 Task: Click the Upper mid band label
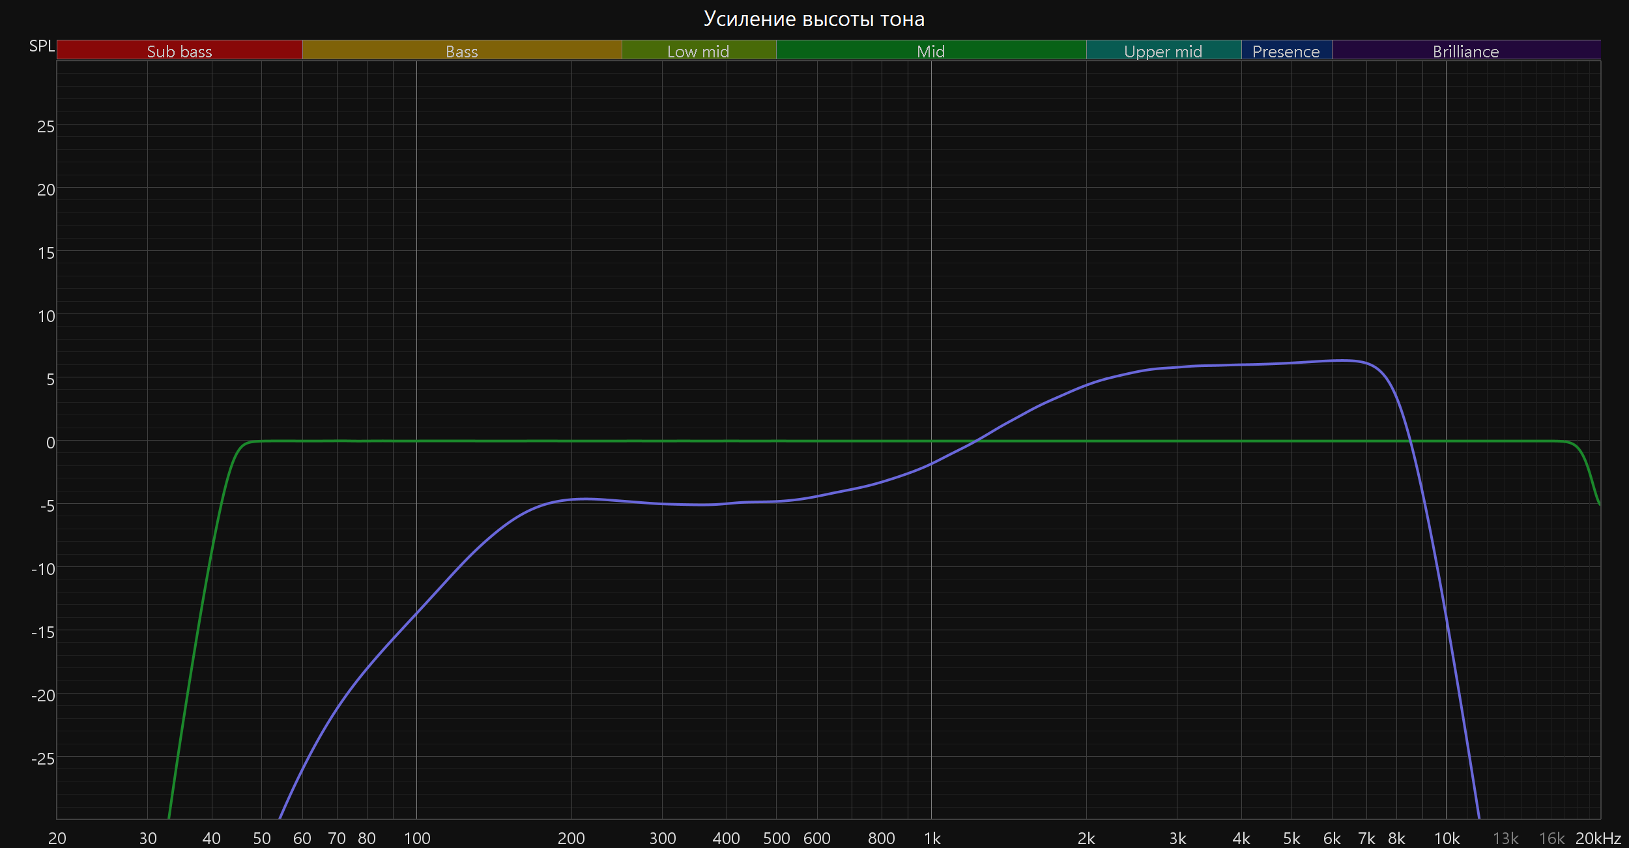click(1163, 51)
